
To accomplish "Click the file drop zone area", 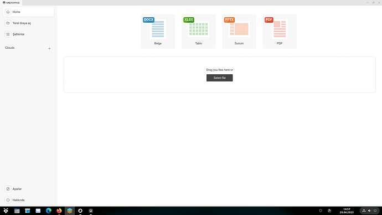I will [219, 75].
